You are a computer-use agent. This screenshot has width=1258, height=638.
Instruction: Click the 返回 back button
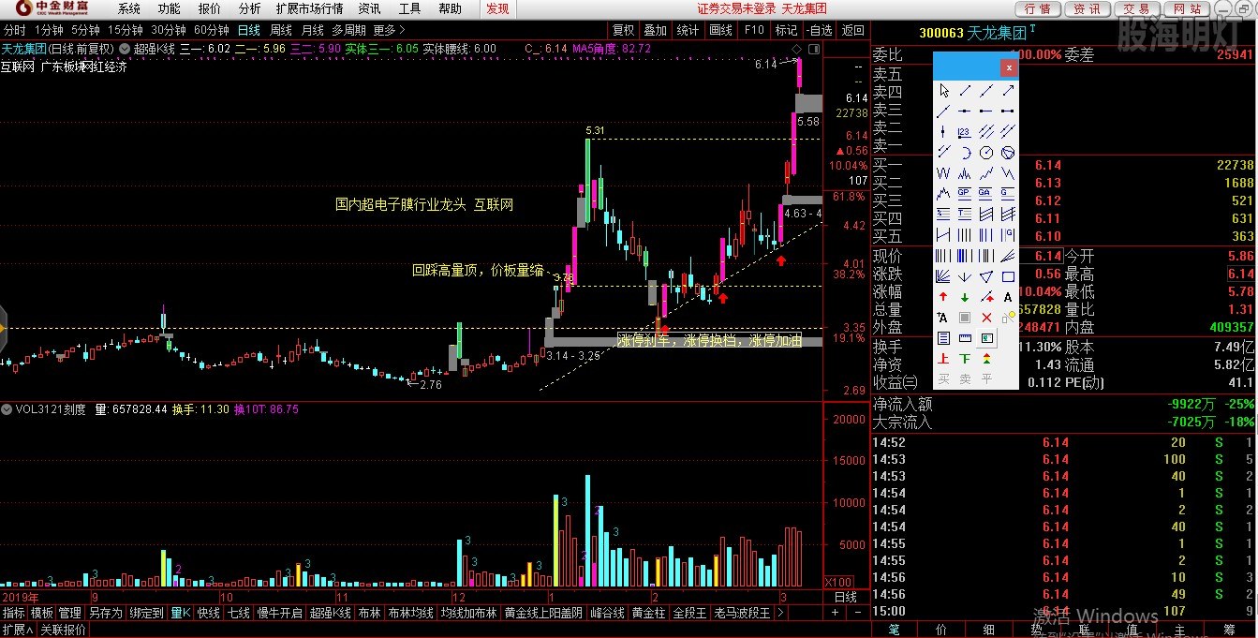click(852, 30)
